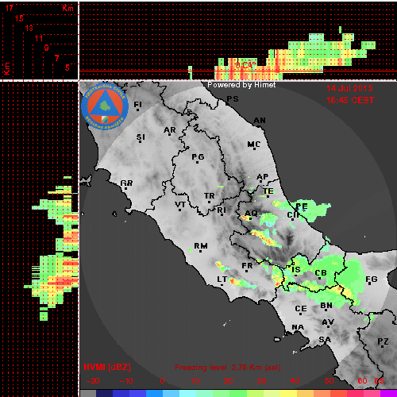Click the PG city label
397x397 pixels.
click(x=198, y=157)
